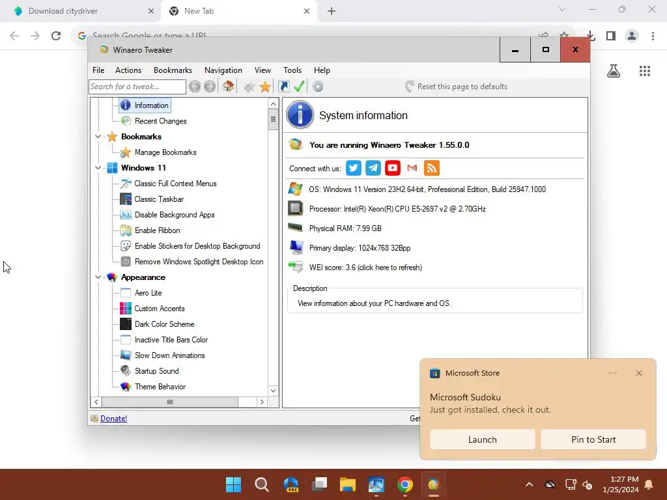Image resolution: width=667 pixels, height=500 pixels.
Task: Dismiss the Microsoft Store notification
Action: (x=639, y=373)
